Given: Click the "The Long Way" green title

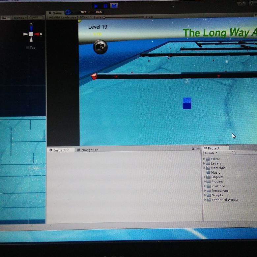Looking at the screenshot, I should (x=216, y=33).
